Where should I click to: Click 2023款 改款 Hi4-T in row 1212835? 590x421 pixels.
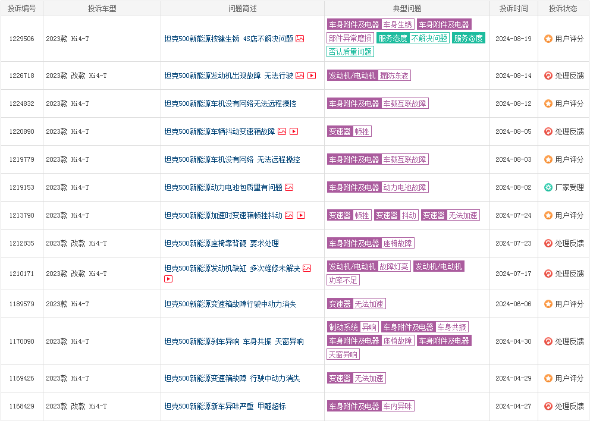pos(76,243)
